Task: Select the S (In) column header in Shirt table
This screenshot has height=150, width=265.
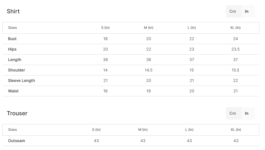Action: pos(105,28)
